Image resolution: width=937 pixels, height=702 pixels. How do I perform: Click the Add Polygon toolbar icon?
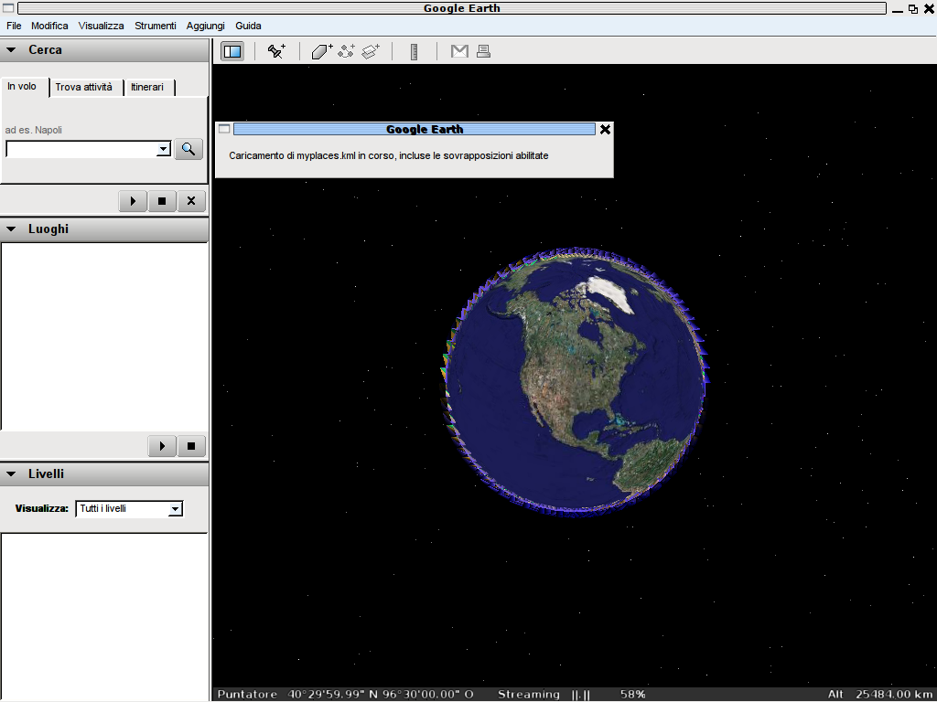tap(321, 51)
